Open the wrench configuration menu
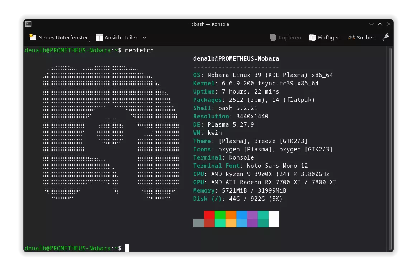417x280 pixels. click(385, 38)
